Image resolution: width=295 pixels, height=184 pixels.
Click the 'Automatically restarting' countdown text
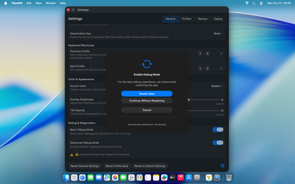(x=147, y=125)
